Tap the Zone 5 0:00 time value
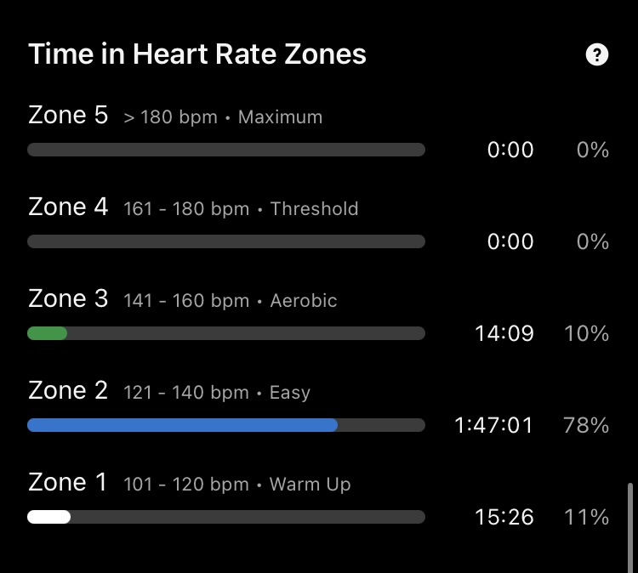638x573 pixels. point(510,150)
